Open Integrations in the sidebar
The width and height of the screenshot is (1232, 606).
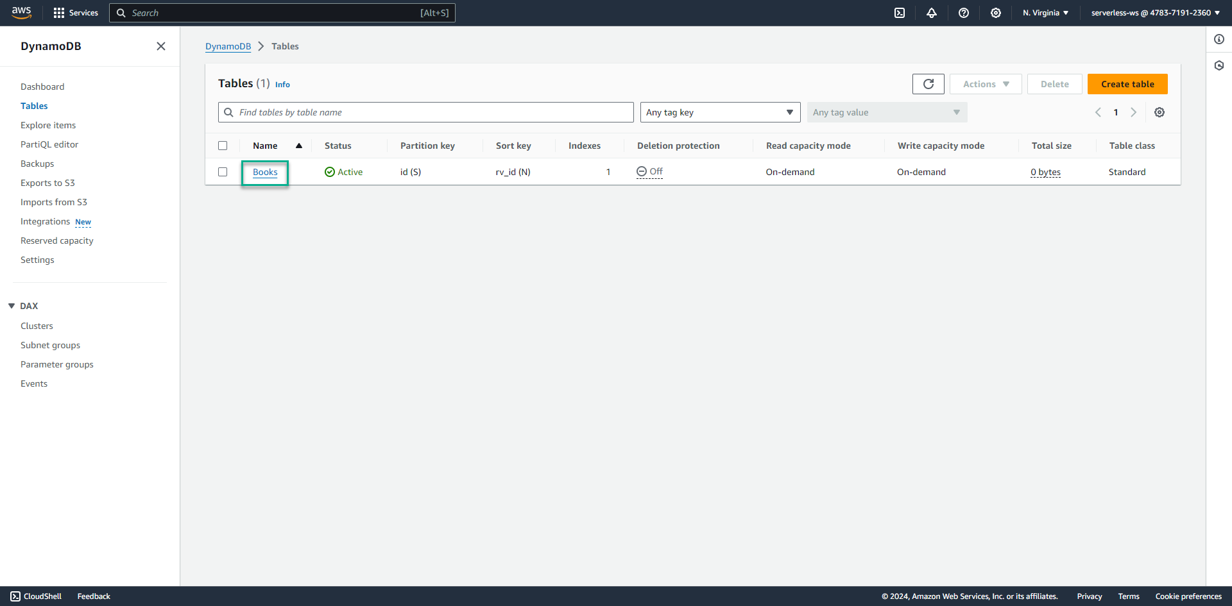point(45,221)
